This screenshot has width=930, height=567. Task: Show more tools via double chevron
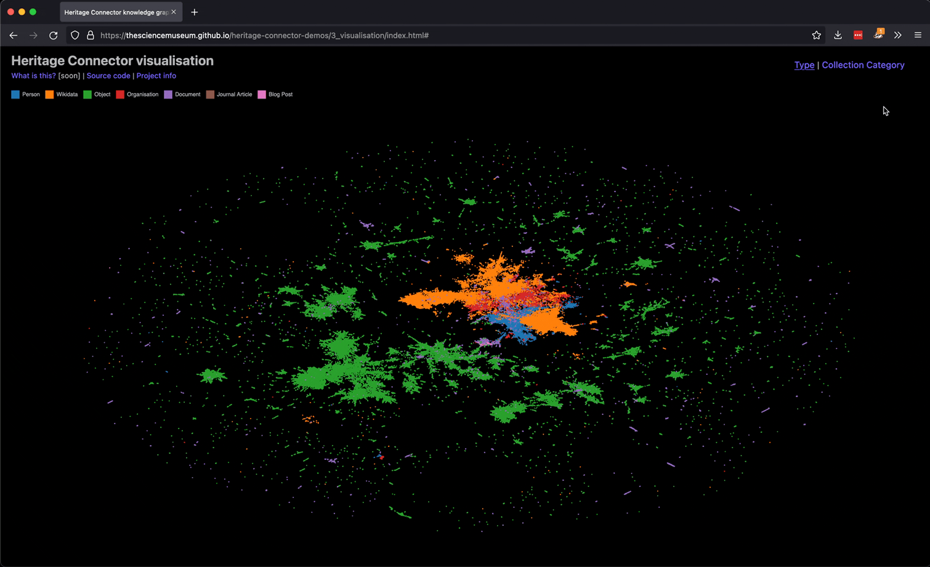click(x=898, y=36)
